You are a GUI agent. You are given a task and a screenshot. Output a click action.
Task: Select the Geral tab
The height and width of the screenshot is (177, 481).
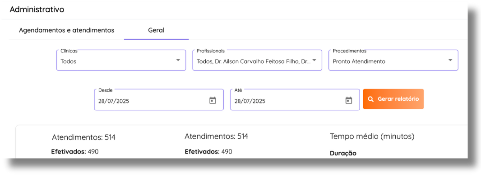(156, 30)
